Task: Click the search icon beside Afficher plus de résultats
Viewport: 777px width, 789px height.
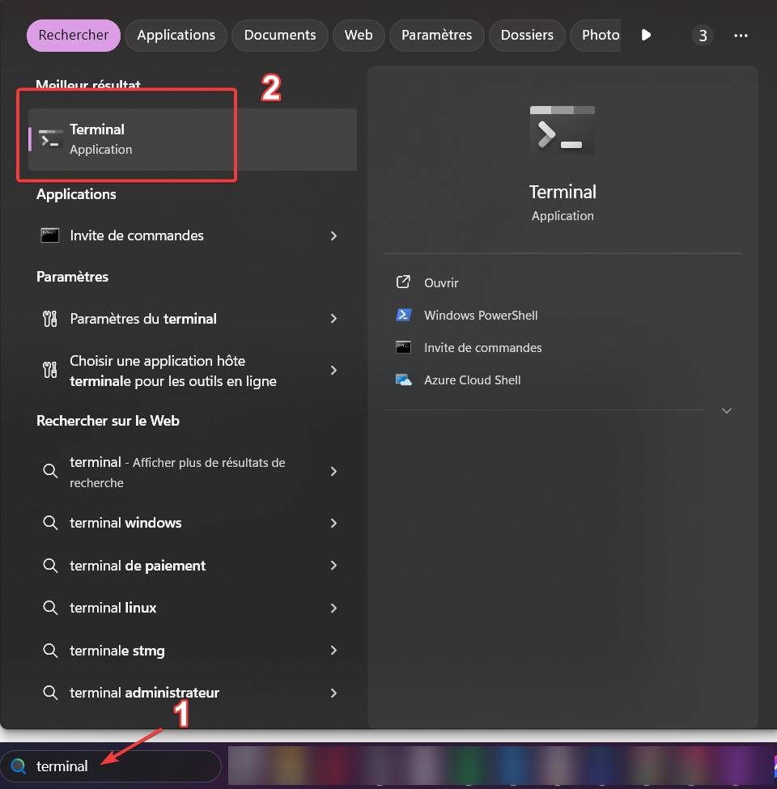Action: click(50, 471)
